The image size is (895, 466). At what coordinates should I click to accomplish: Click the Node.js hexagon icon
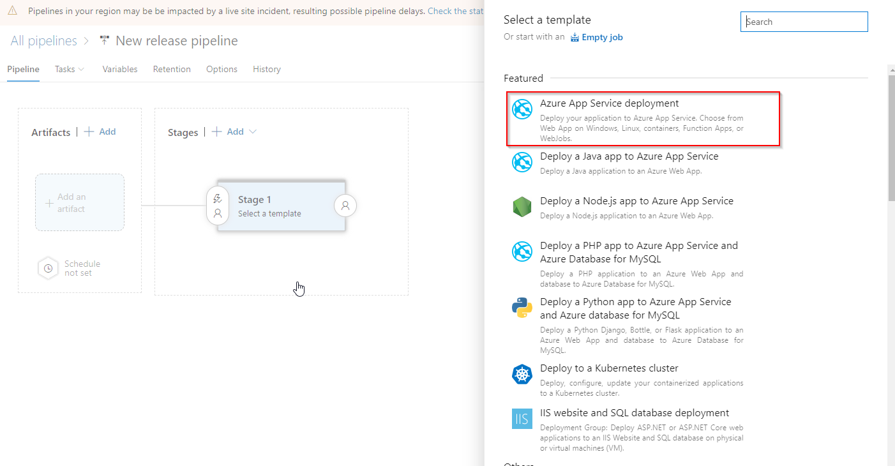(522, 207)
